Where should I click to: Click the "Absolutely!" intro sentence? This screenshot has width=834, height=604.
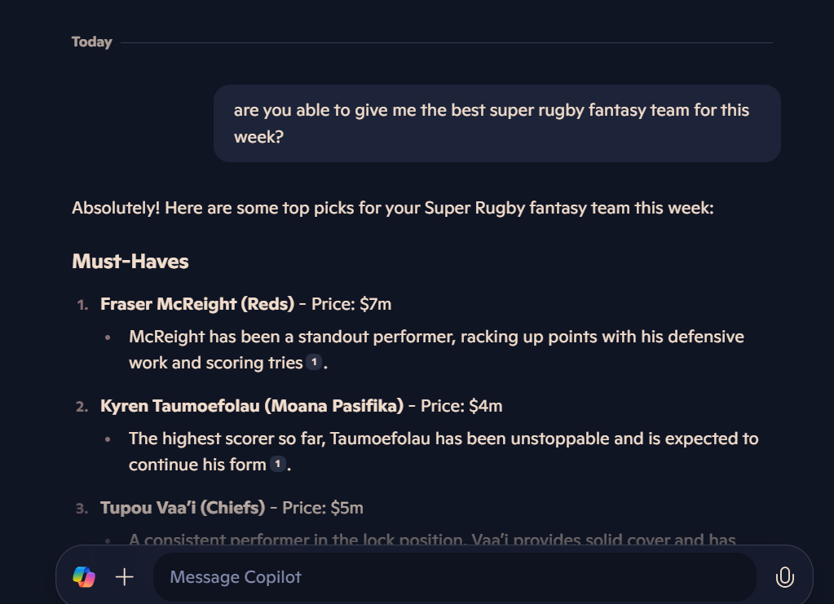tap(392, 208)
